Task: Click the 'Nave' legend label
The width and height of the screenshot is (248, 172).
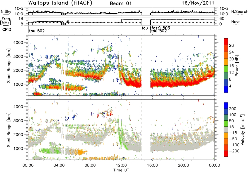Action: pyautogui.click(x=236, y=21)
